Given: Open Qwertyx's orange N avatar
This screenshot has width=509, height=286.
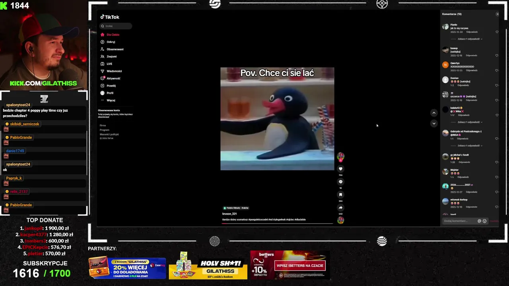Looking at the screenshot, I should [x=445, y=65].
